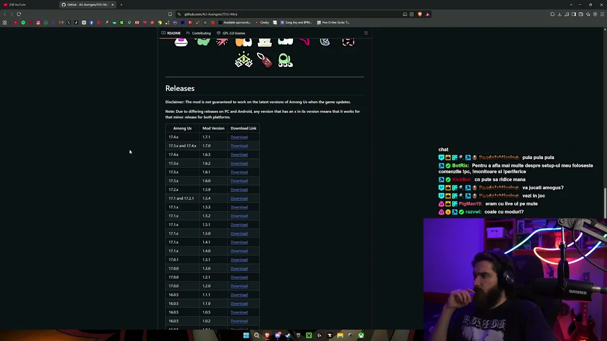Download mod version 1.5.4
The image size is (607, 341).
click(239, 198)
